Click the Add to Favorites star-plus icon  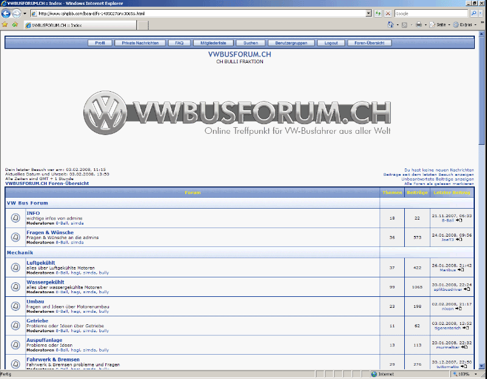pos(15,24)
